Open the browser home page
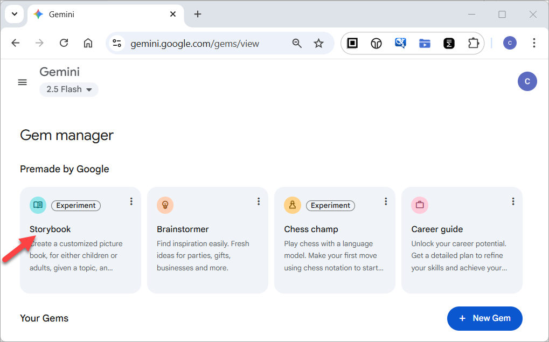The width and height of the screenshot is (549, 342). (88, 43)
